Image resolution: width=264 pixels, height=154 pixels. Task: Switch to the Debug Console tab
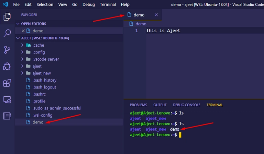pyautogui.click(x=187, y=105)
